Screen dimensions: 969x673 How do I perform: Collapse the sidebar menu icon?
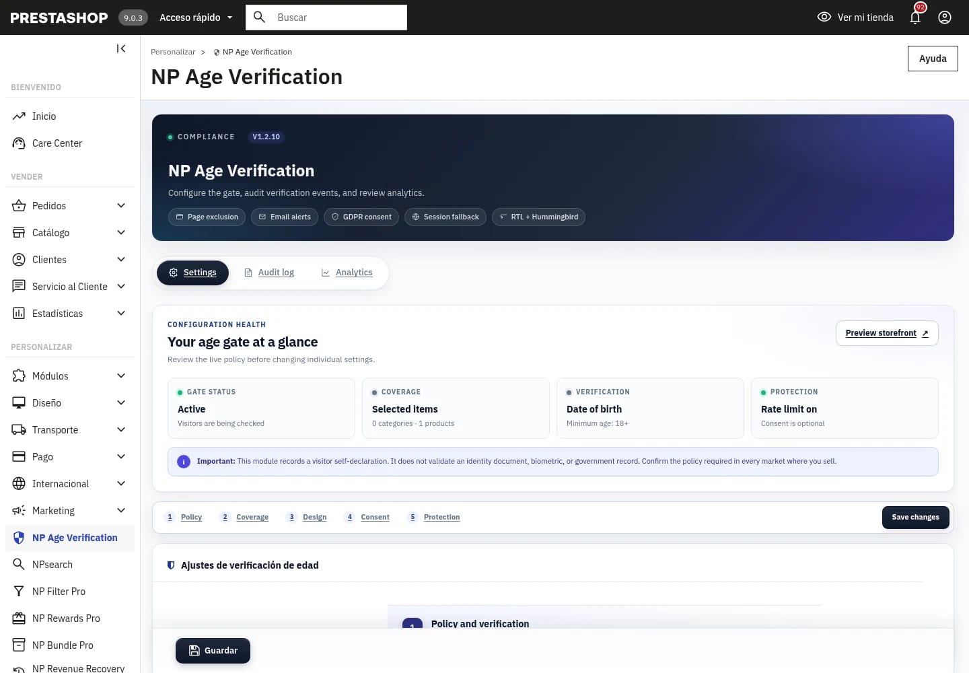(x=121, y=48)
